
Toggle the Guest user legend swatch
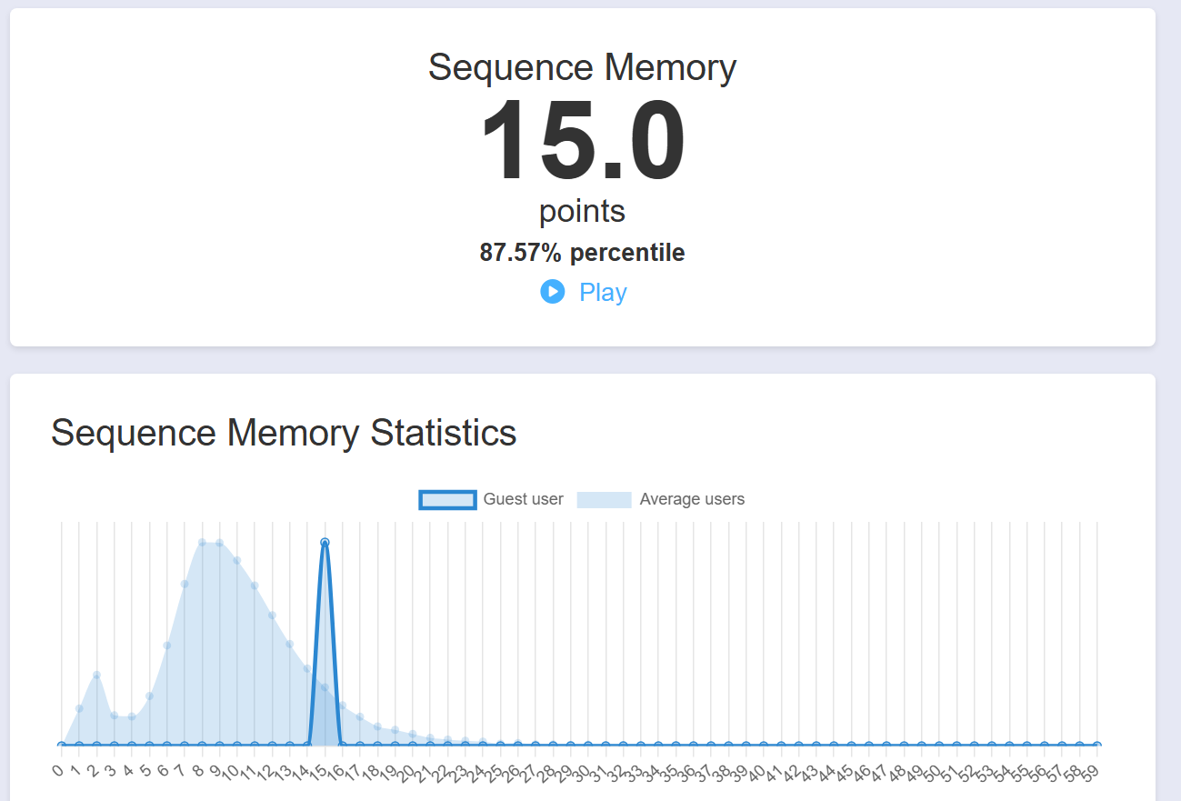[x=446, y=499]
